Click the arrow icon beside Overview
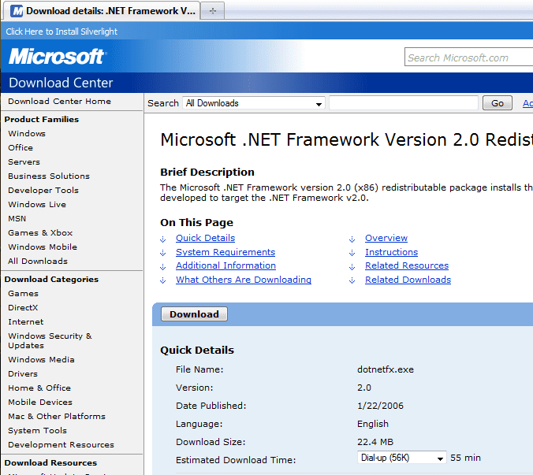Viewport: 533px width, 475px height. (x=352, y=239)
